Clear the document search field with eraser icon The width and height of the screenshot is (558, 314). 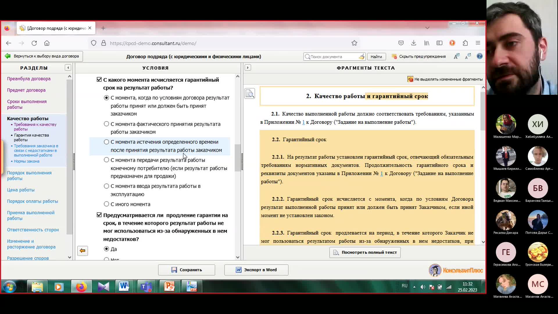[361, 57]
